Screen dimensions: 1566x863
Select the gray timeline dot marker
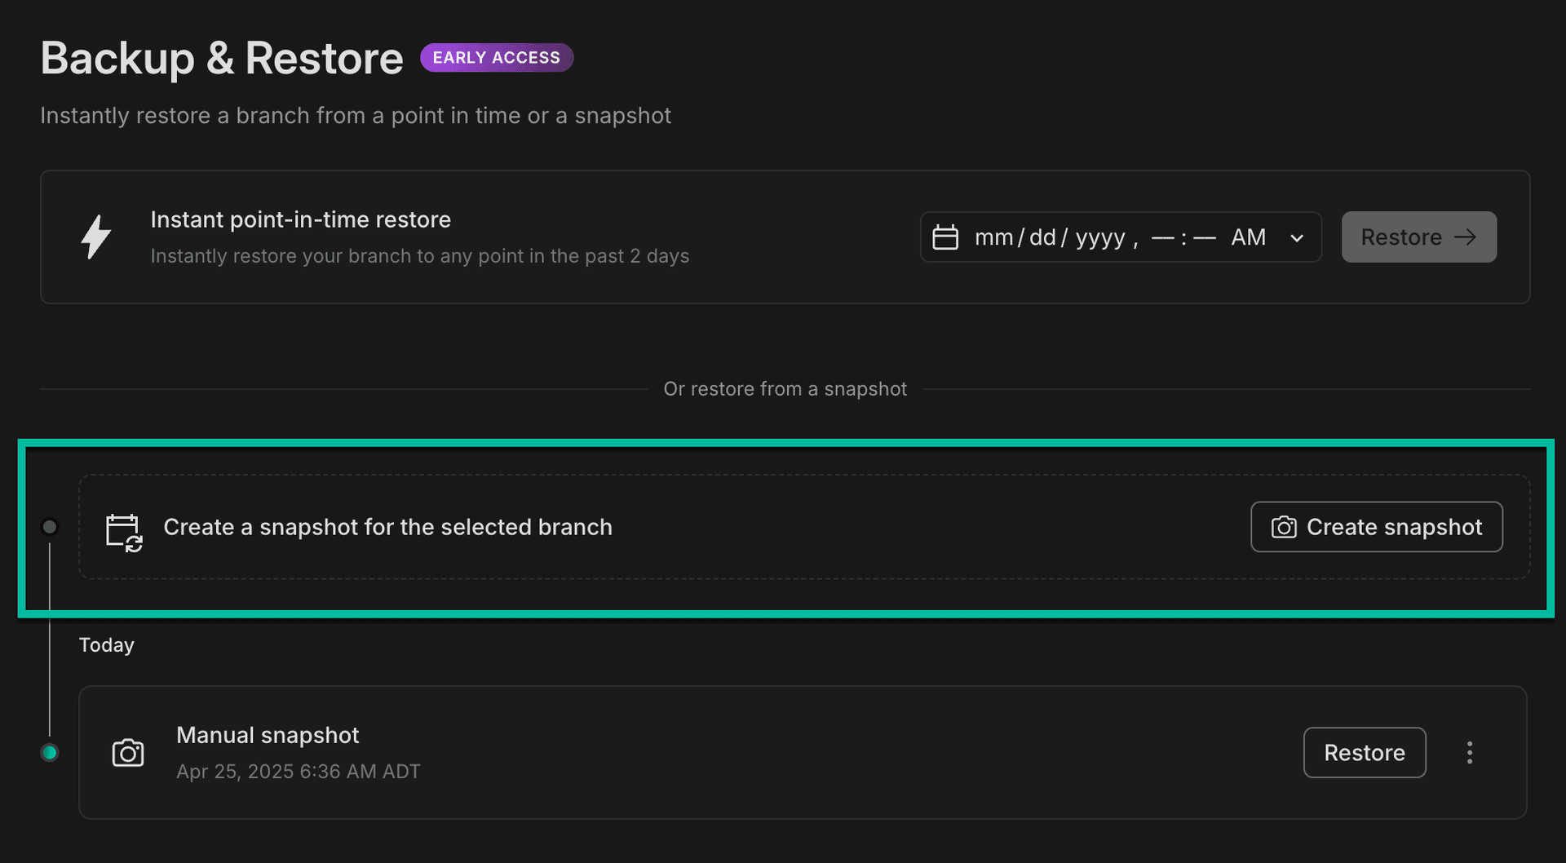coord(50,527)
